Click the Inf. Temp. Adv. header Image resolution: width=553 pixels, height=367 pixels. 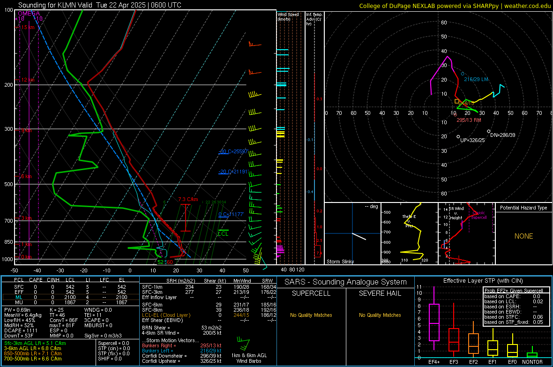(x=314, y=19)
